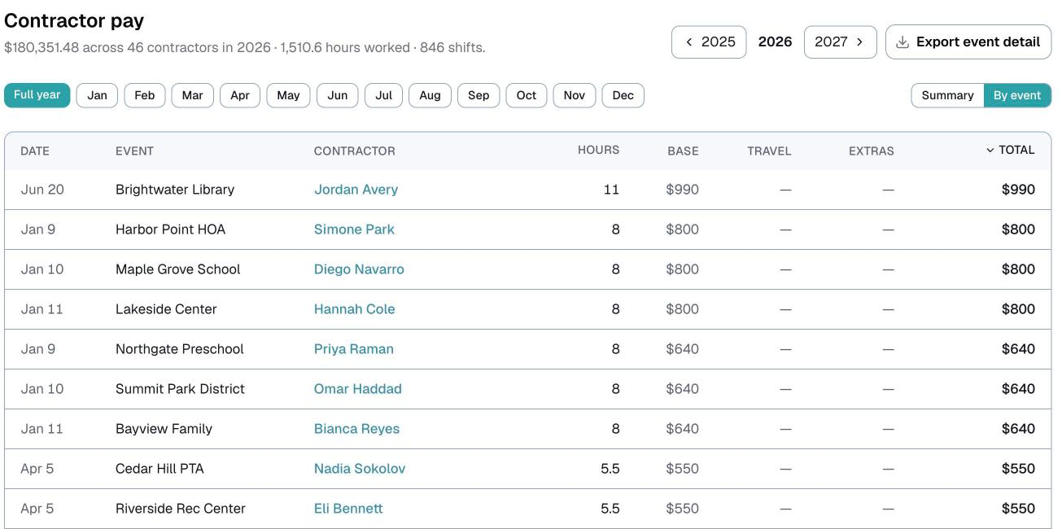This screenshot has width=1062, height=529.
Task: Click the Brightwater Library event cell
Action: [x=175, y=190]
